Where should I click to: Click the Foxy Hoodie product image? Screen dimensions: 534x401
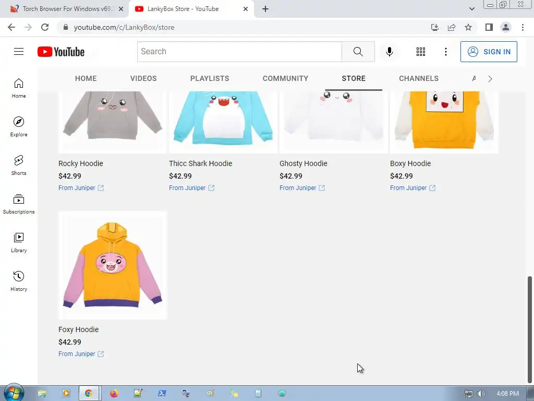coord(113,265)
